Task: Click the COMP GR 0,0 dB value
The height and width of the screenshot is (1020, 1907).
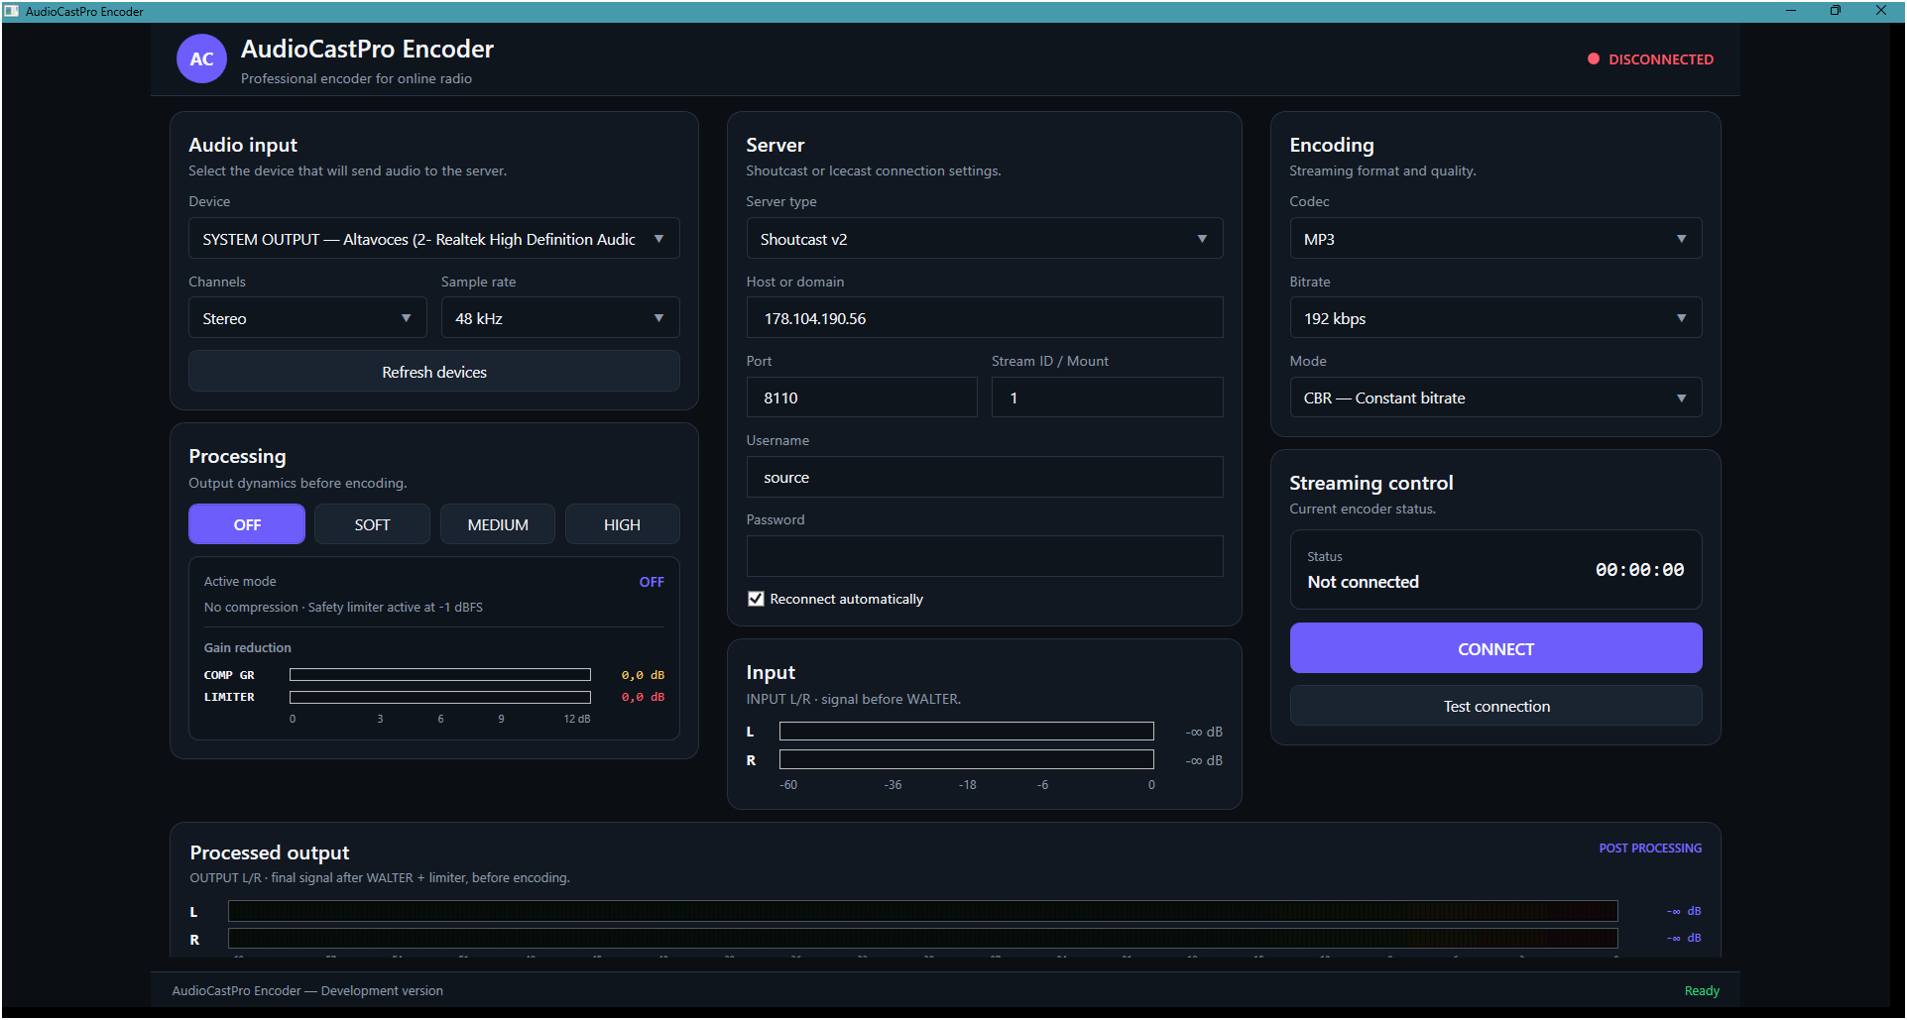Action: [643, 675]
